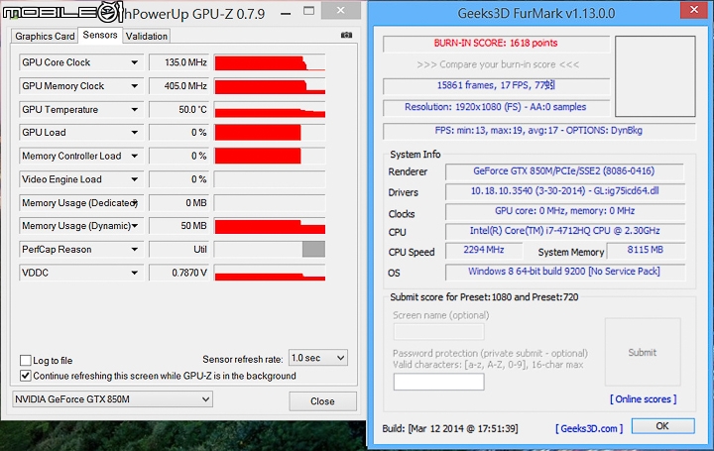
Task: Click the grayed-out Submit button in FurMark
Action: coord(643,352)
